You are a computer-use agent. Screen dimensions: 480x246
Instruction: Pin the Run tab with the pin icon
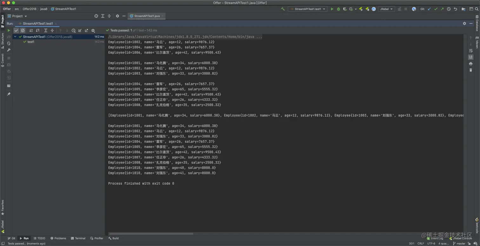point(9,94)
